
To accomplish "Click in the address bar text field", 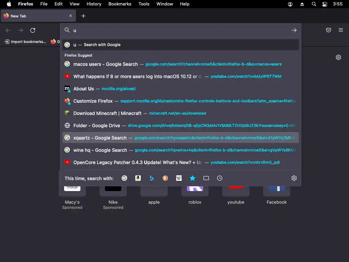I will tap(180, 30).
